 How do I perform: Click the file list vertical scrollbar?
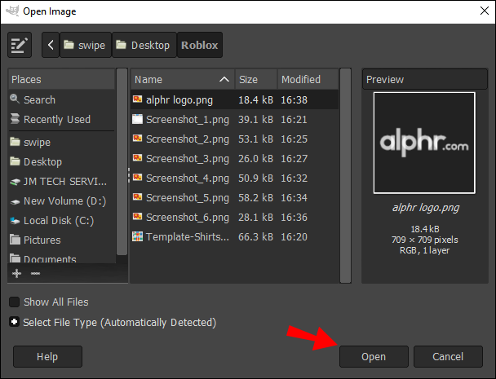pyautogui.click(x=345, y=175)
